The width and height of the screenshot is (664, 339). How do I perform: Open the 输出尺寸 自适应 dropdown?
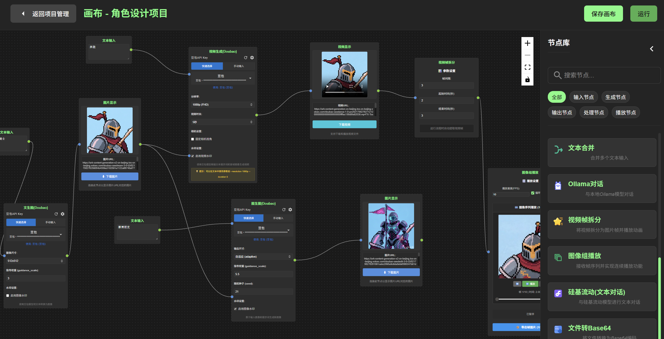(x=263, y=257)
